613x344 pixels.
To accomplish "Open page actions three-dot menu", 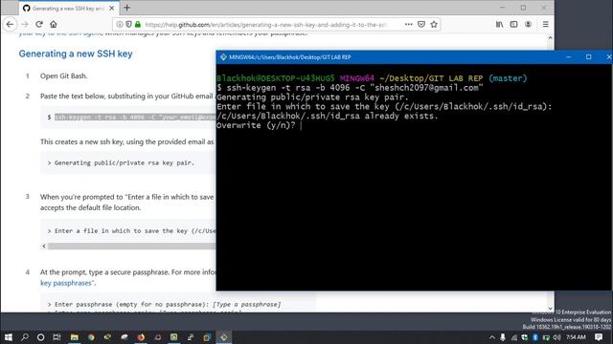I will 409,24.
